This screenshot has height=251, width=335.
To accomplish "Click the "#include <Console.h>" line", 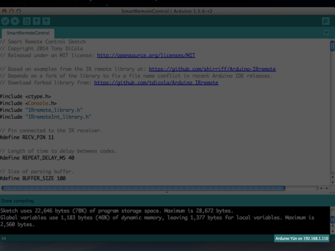I will pos(29,103).
